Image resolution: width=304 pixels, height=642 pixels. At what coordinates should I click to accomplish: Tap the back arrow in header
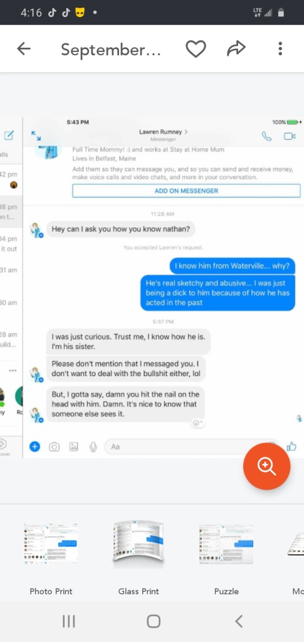[24, 49]
